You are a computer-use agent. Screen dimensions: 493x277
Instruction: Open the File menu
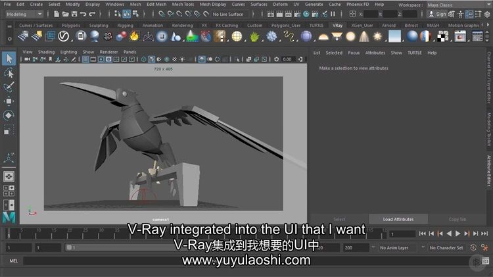coord(7,5)
